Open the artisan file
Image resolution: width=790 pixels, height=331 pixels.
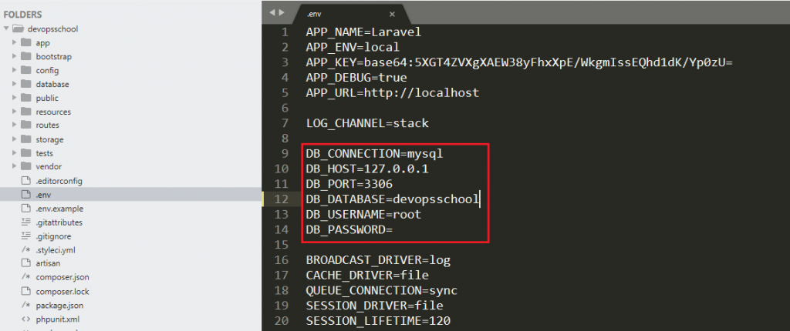click(48, 263)
